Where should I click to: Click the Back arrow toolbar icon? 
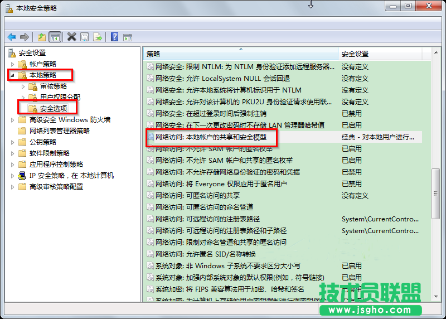click(x=12, y=37)
